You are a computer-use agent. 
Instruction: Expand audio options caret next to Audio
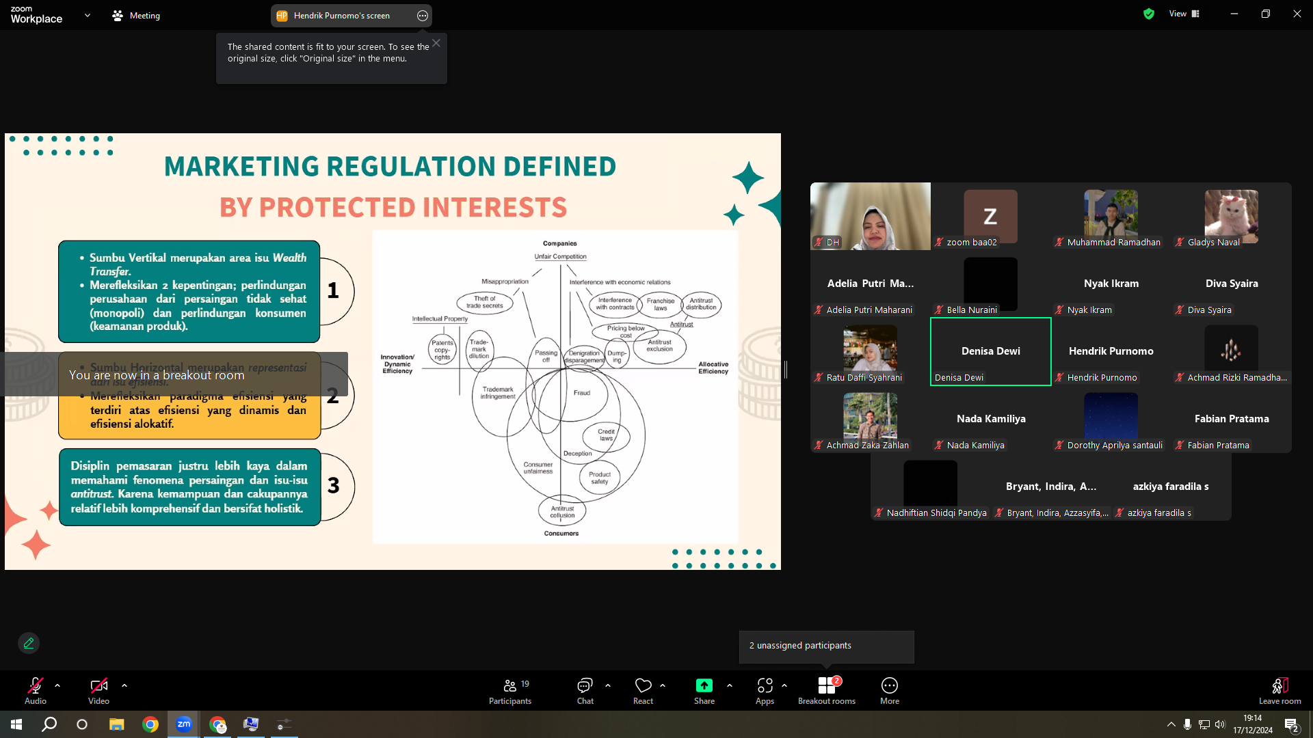(x=57, y=685)
